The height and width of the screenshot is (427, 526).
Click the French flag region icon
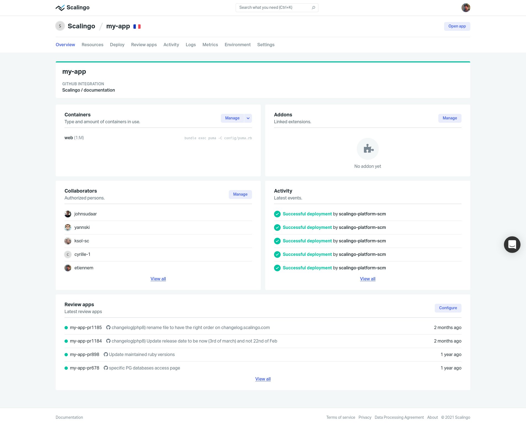pyautogui.click(x=137, y=26)
